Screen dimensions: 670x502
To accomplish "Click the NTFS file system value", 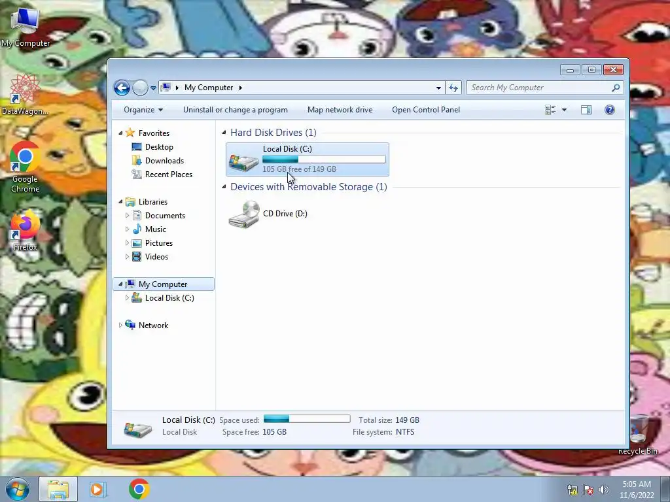I will pos(405,432).
